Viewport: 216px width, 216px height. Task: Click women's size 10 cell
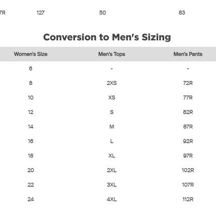point(31,97)
